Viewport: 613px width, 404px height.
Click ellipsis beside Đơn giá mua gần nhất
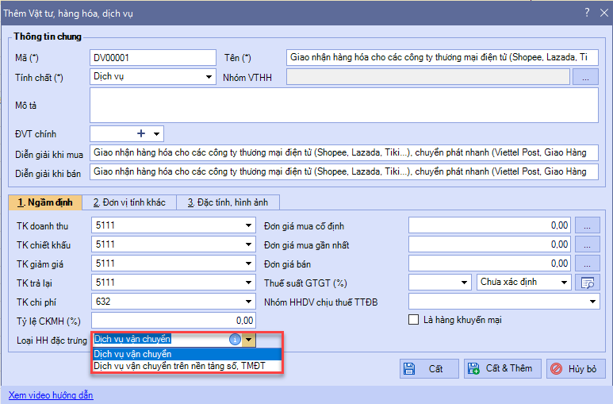pyautogui.click(x=587, y=244)
